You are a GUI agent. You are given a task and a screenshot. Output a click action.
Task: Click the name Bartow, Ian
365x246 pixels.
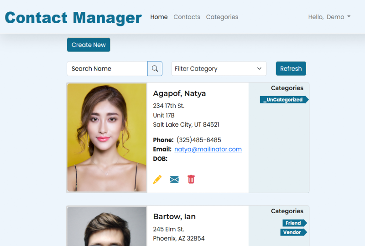coord(174,216)
